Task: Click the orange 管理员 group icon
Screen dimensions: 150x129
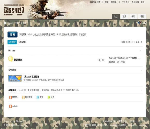Action: 10,98
